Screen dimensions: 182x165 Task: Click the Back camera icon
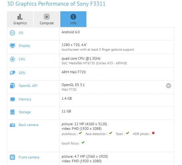(12, 125)
